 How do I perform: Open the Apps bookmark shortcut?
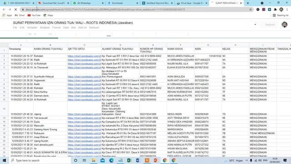(7, 15)
